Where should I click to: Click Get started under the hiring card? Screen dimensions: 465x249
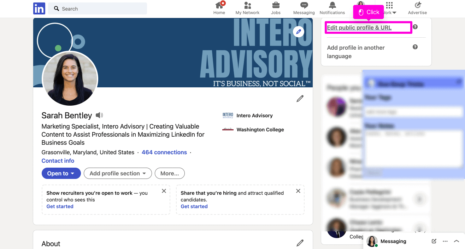pos(194,206)
